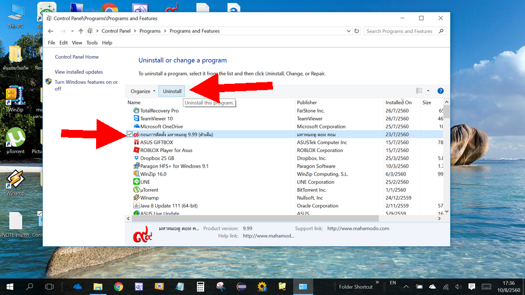Click the Refresh address bar button

click(x=356, y=31)
